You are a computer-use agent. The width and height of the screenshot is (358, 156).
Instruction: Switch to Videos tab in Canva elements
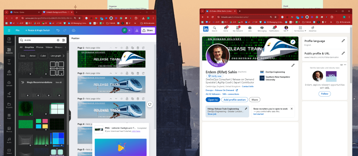pos(49,48)
